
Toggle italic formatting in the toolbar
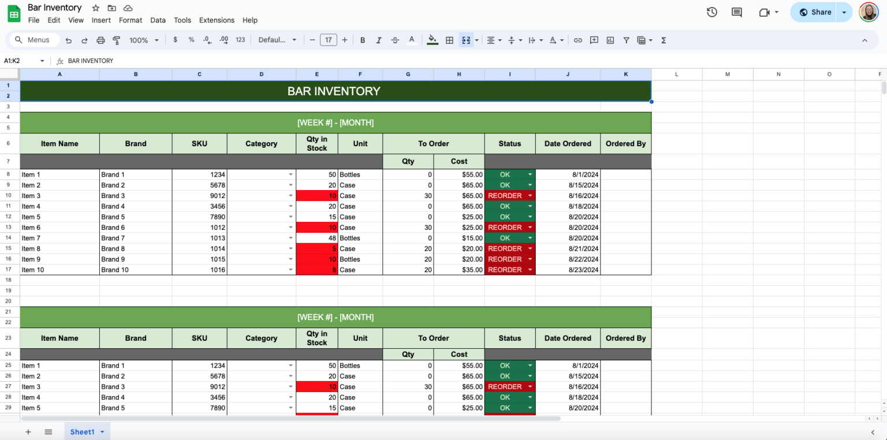pyautogui.click(x=379, y=40)
